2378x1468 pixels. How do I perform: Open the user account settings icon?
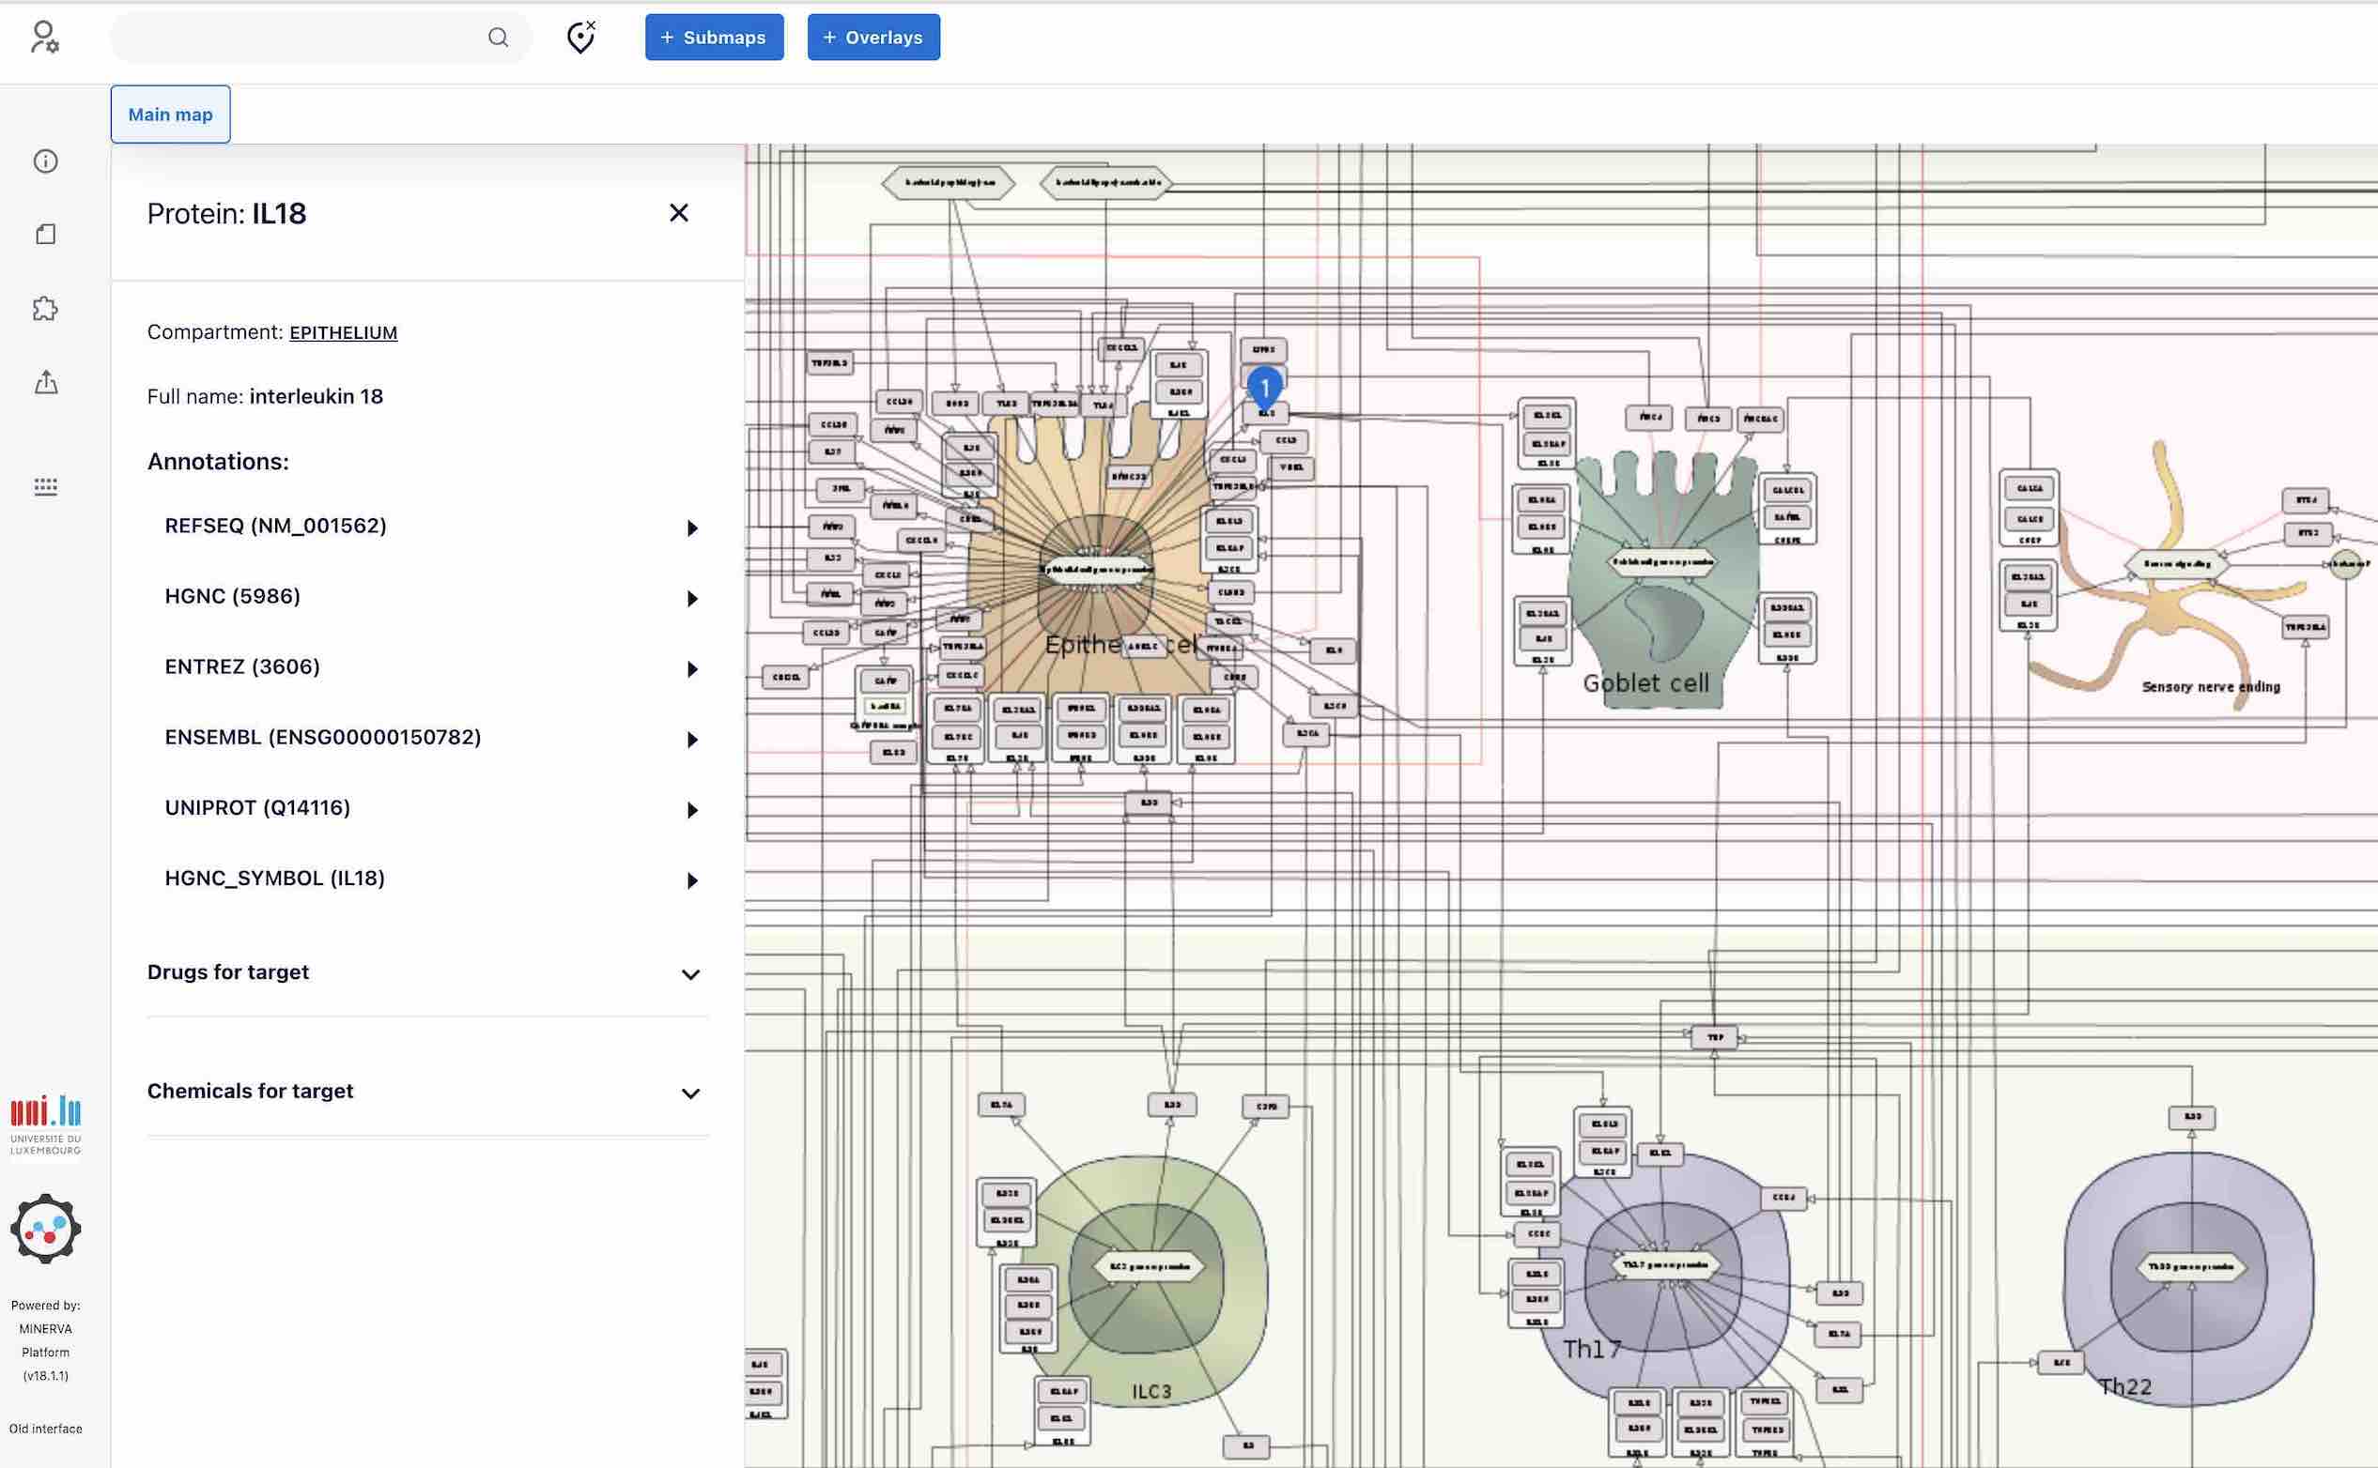coord(45,38)
